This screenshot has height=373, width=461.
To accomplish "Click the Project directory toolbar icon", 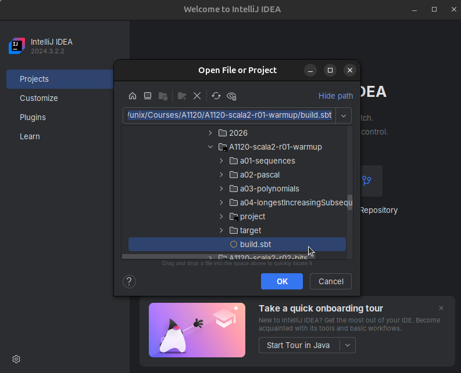I will click(x=163, y=96).
